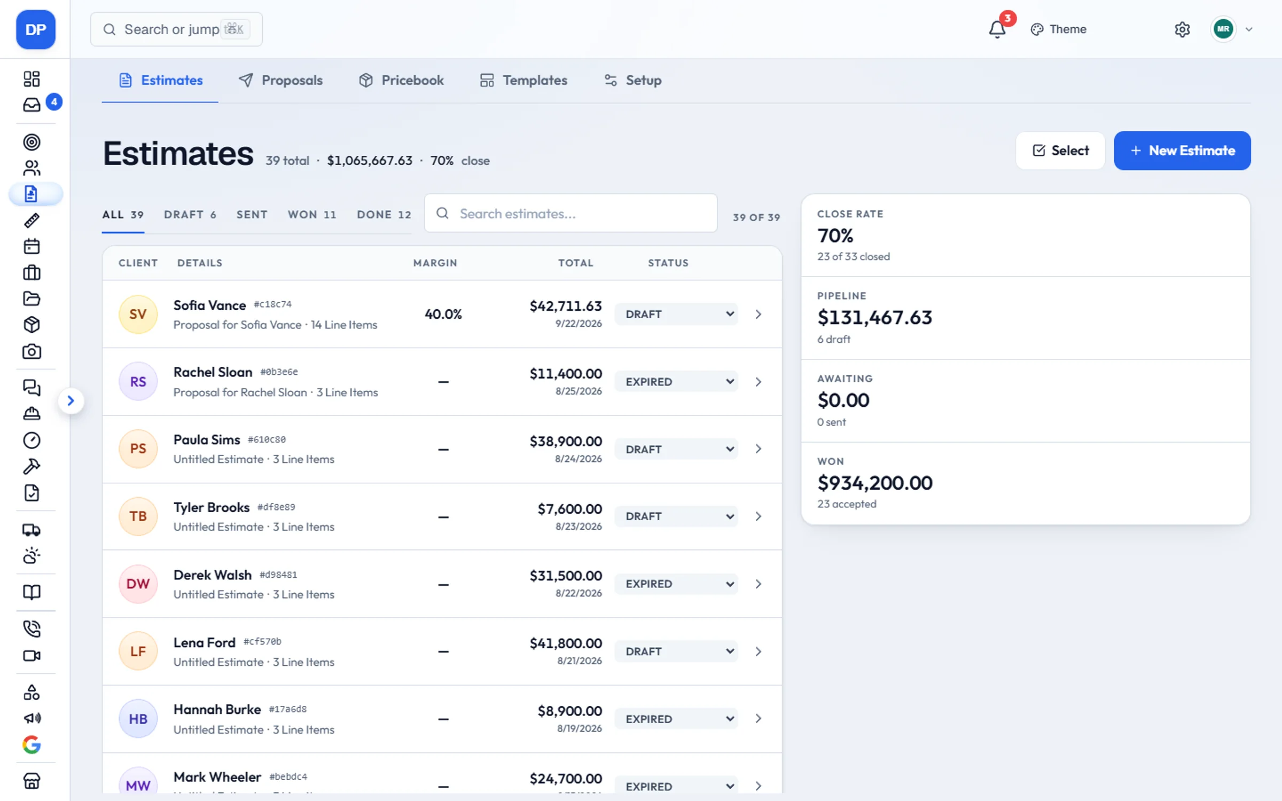Open the target goals icon in sidebar
Image resolution: width=1282 pixels, height=801 pixels.
[x=32, y=142]
